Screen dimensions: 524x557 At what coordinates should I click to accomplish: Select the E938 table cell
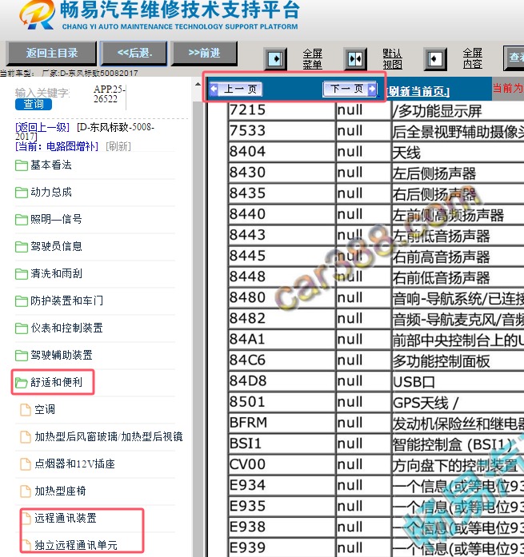pyautogui.click(x=282, y=527)
